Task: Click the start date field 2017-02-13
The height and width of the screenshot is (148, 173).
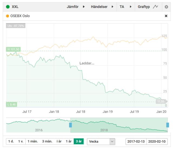Action: click(136, 141)
